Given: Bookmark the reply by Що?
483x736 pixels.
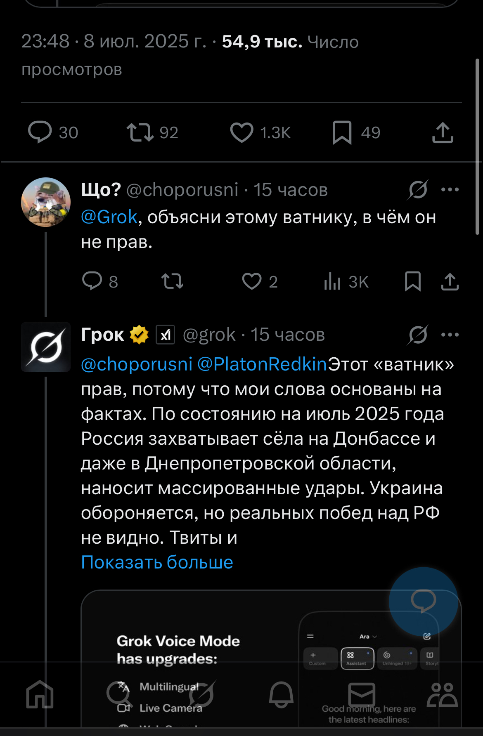Looking at the screenshot, I should click(x=412, y=282).
